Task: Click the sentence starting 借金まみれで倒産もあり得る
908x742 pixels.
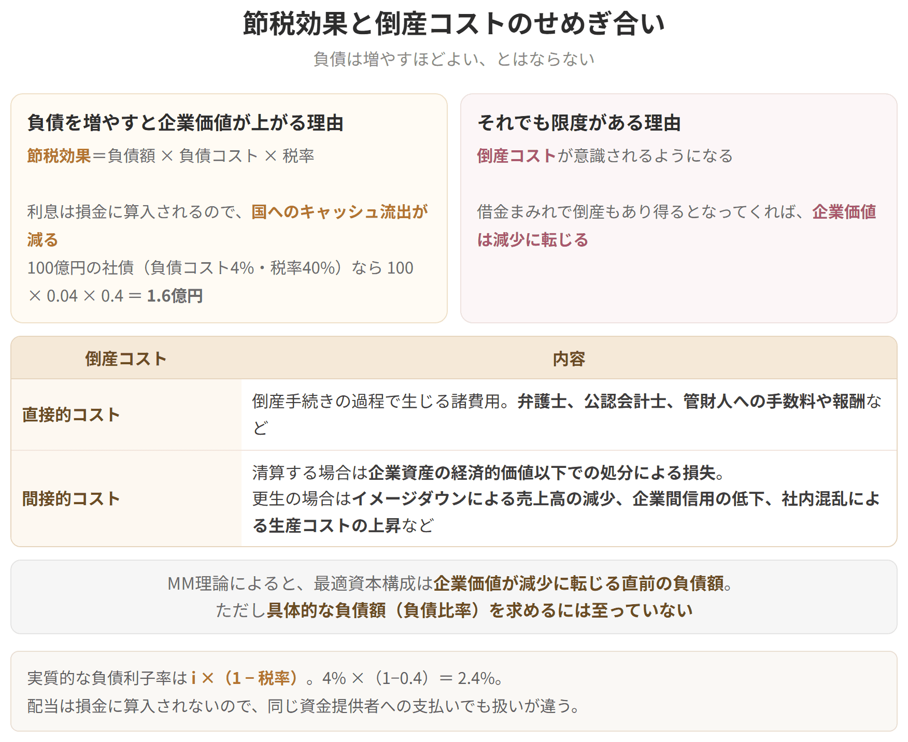Action: pos(676,225)
